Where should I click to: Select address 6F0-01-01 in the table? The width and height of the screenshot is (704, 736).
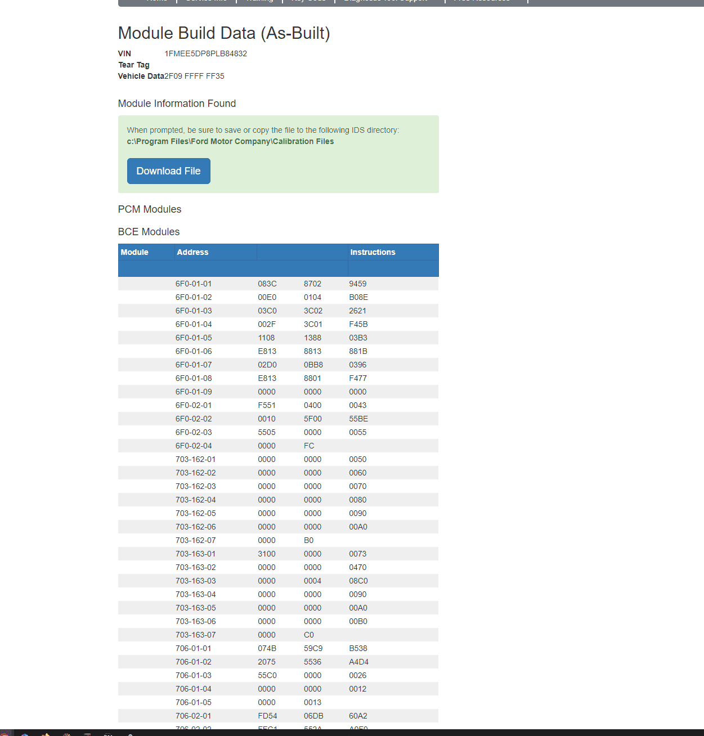pyautogui.click(x=194, y=284)
